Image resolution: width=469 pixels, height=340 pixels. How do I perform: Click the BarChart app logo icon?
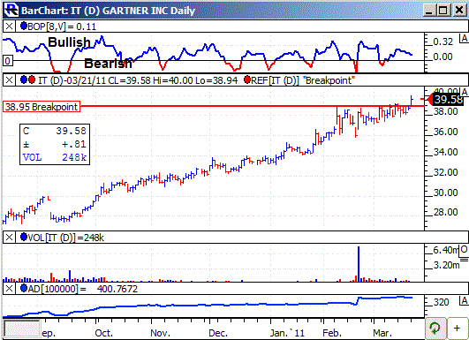tap(11, 10)
